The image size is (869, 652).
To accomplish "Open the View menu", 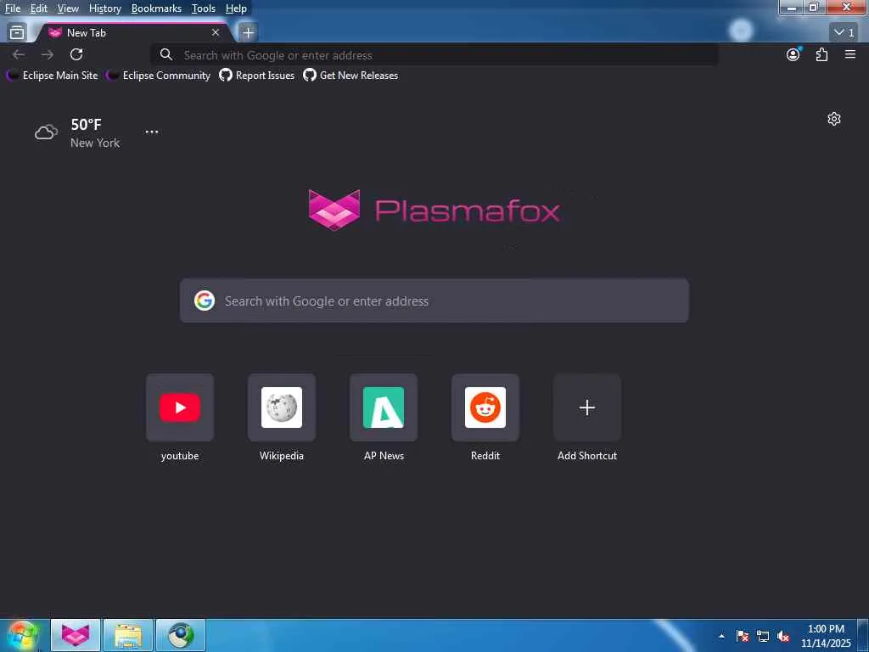I will [68, 8].
